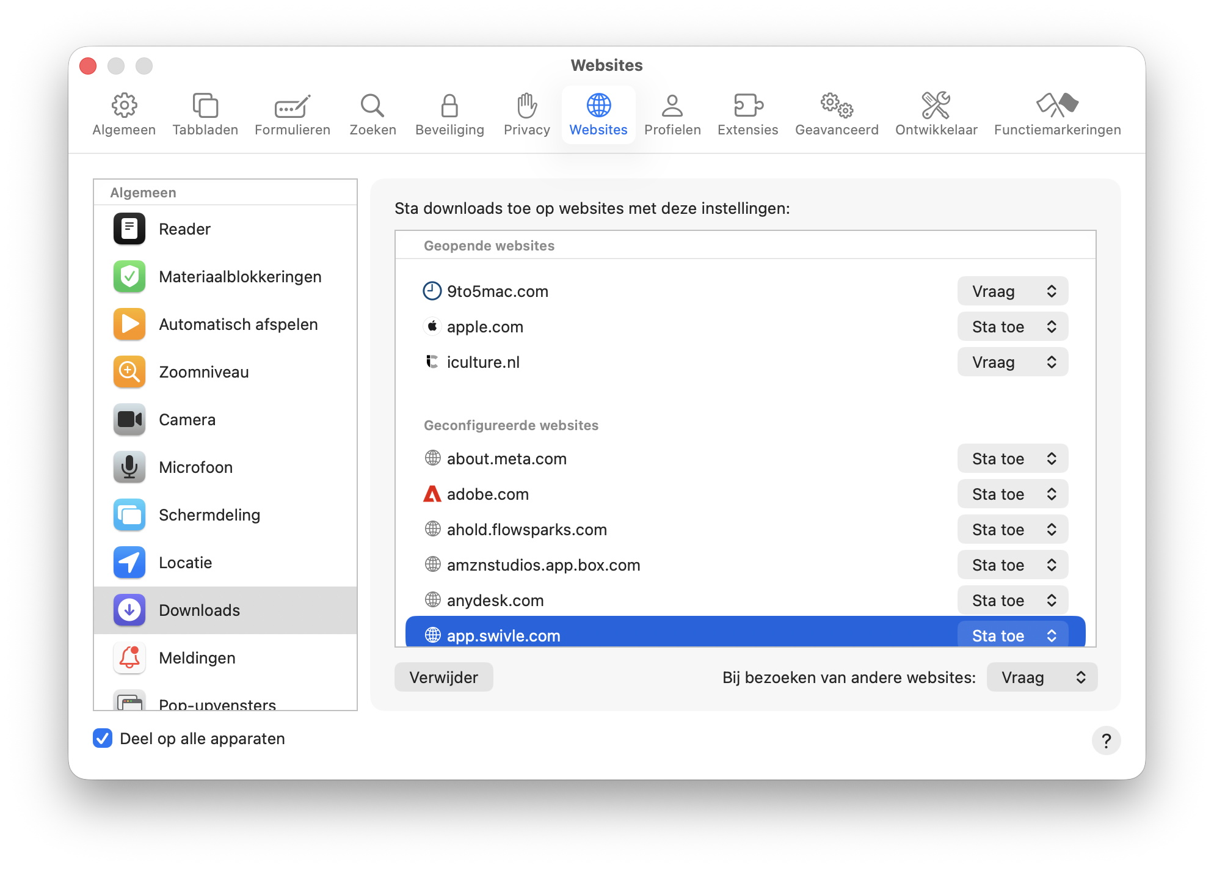The image size is (1214, 870).
Task: Open the about.meta.com Sta toe dropdown
Action: click(1012, 459)
